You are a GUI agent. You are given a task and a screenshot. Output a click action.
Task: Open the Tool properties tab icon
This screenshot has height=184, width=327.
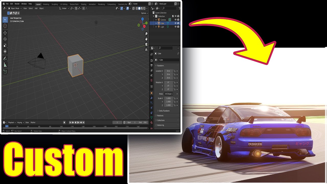pyautogui.click(x=152, y=54)
